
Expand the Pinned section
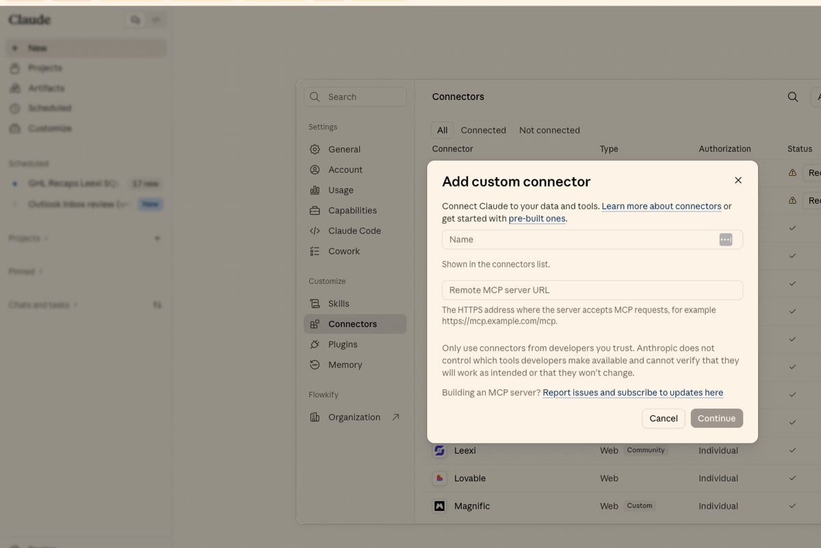point(25,272)
